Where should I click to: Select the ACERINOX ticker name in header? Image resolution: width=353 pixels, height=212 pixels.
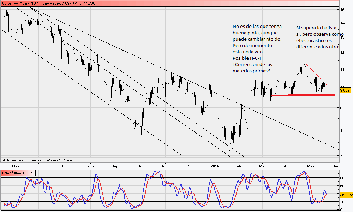(x=29, y=4)
